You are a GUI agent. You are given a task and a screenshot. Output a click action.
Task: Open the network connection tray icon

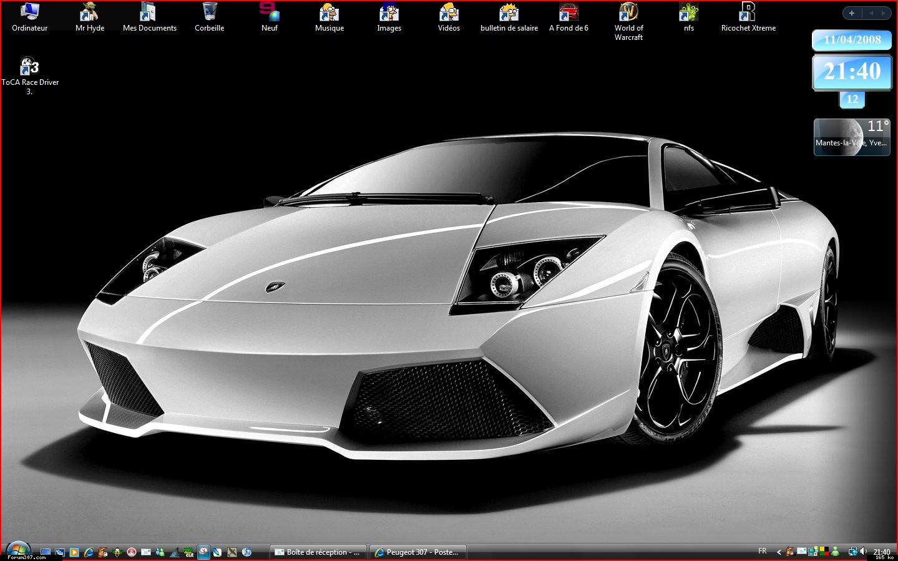852,551
